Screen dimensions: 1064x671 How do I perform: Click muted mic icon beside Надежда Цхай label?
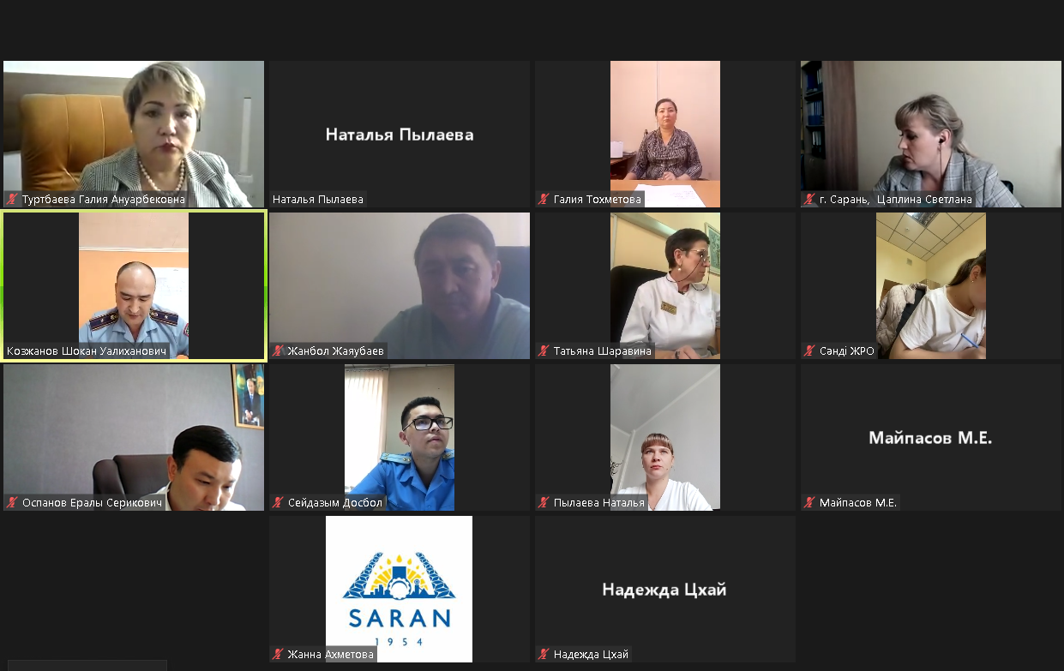coord(544,655)
